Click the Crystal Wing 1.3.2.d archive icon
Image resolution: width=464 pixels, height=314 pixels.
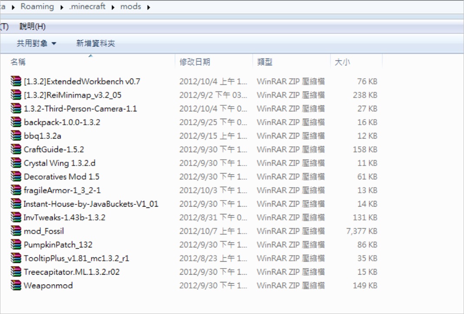(x=16, y=163)
